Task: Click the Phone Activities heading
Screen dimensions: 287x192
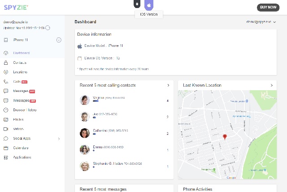Action: click(x=197, y=189)
